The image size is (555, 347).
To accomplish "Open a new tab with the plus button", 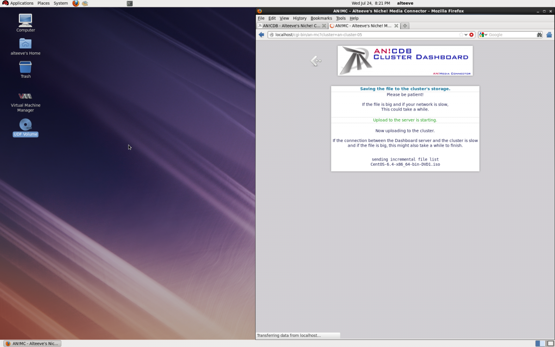I will point(405,26).
